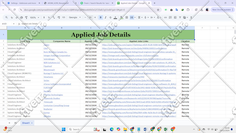
Task: Increase decimal places
Action: (x=59, y=17)
